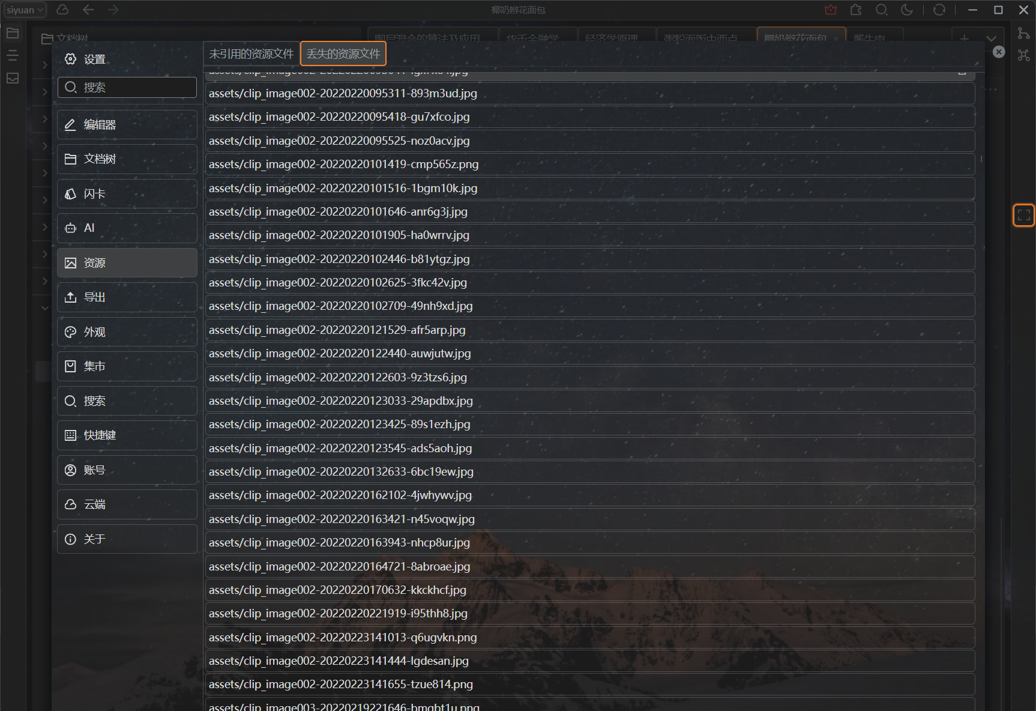Open the file tree dock icon
Viewport: 1036px width, 711px height.
(x=13, y=33)
